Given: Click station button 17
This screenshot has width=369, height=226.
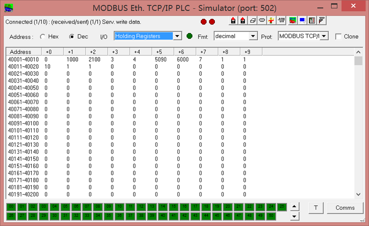Looking at the screenshot, I should pyautogui.click(x=195, y=207).
